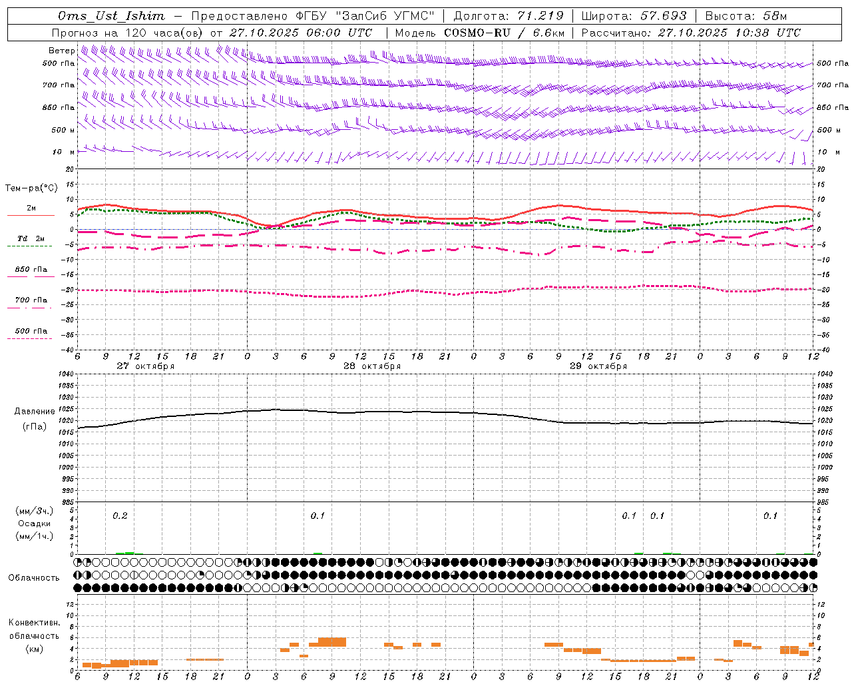Click the "500 м" wind level label on the left
This screenshot has height=682, width=852.
63,130
